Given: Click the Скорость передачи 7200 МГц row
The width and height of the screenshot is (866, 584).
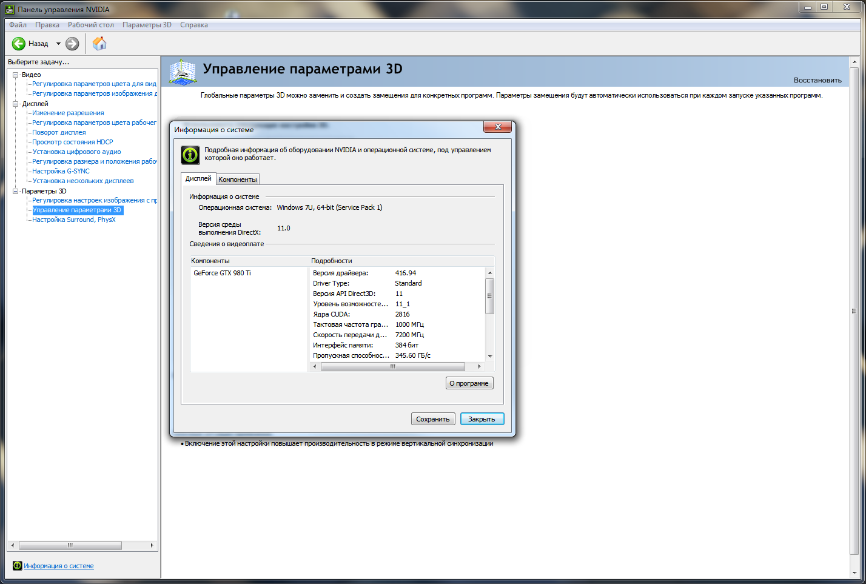Looking at the screenshot, I should pyautogui.click(x=397, y=335).
